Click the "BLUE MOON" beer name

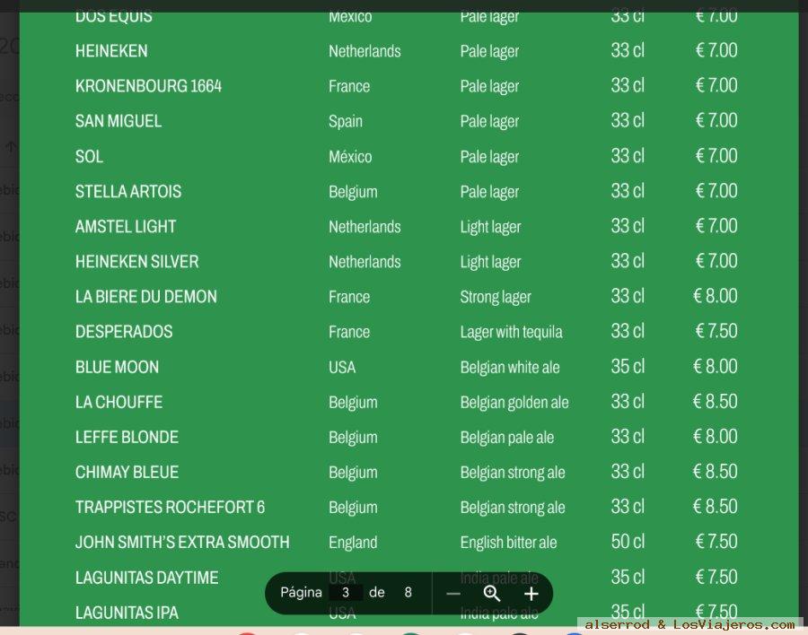117,367
